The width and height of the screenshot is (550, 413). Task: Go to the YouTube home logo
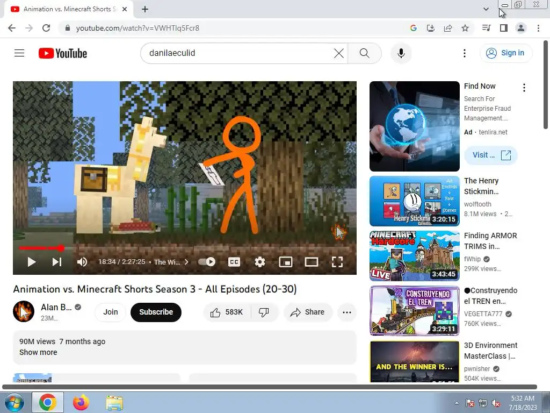pyautogui.click(x=63, y=53)
